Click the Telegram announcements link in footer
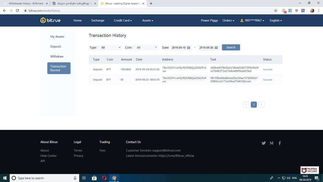 tap(176, 155)
